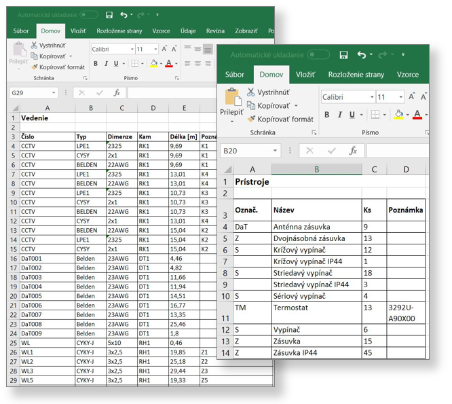Image resolution: width=452 pixels, height=404 pixels.
Task: Click Domov tab in Vedenie window
Action: point(50,31)
